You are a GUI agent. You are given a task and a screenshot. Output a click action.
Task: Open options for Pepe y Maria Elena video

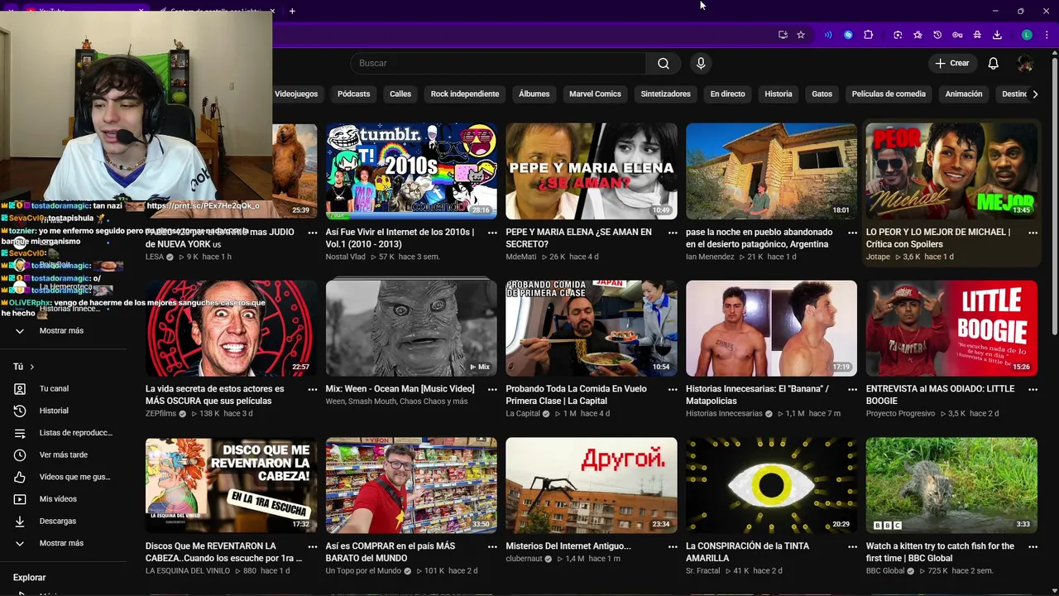673,233
